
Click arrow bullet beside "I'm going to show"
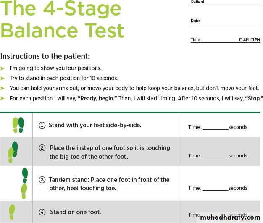pyautogui.click(x=3, y=68)
